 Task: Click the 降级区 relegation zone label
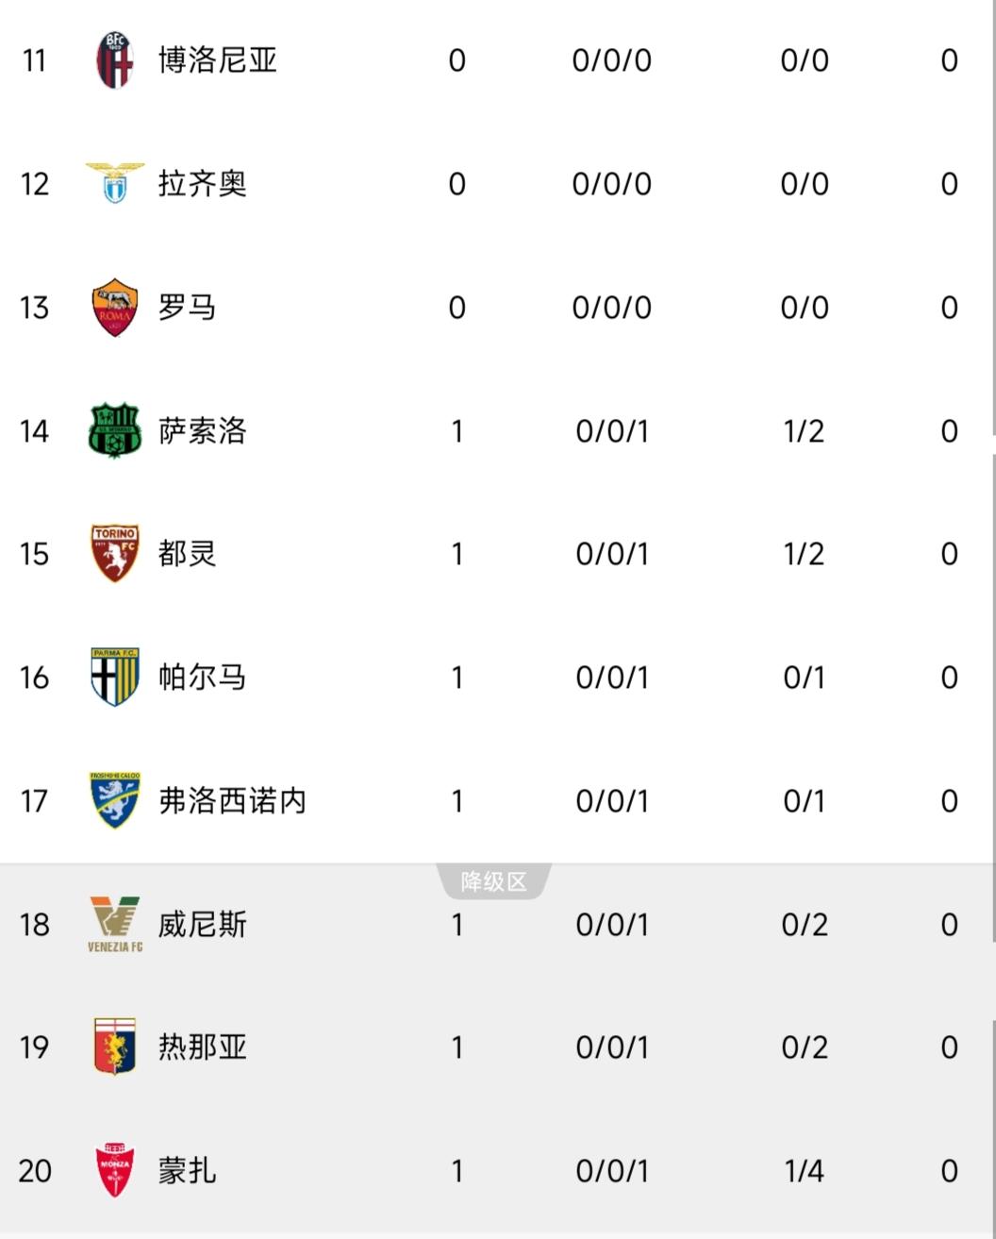point(493,881)
